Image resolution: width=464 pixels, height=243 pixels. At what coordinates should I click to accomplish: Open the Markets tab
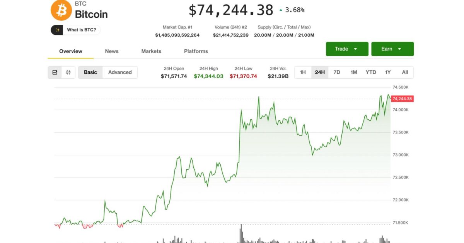click(151, 51)
